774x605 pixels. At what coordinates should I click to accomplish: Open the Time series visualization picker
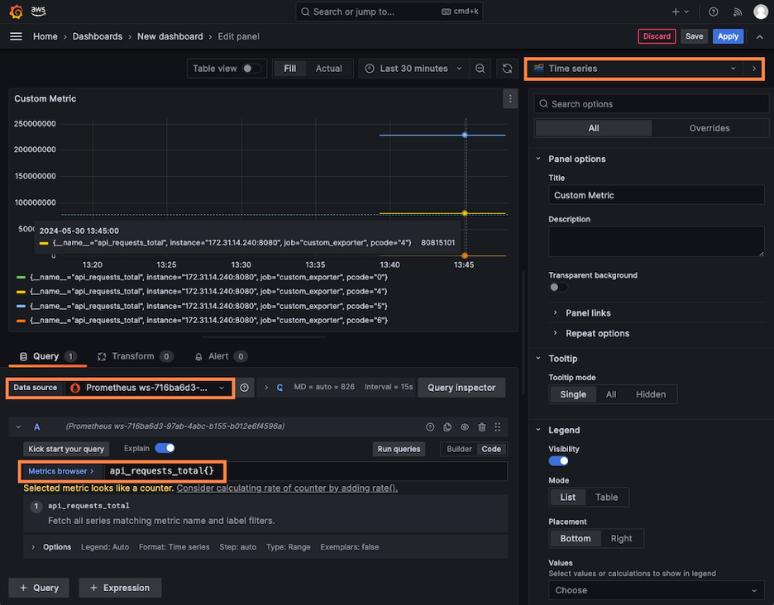635,69
